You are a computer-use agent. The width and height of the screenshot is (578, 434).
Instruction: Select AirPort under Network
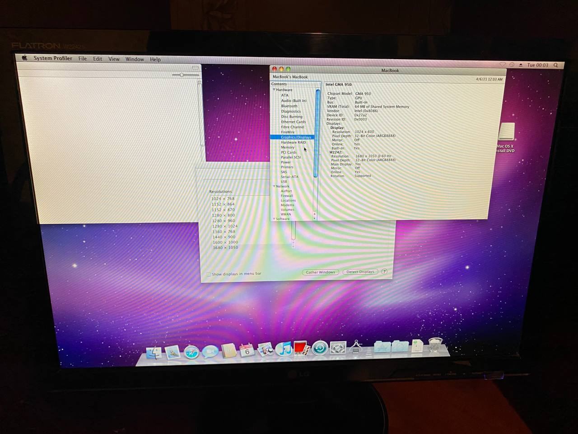point(286,191)
